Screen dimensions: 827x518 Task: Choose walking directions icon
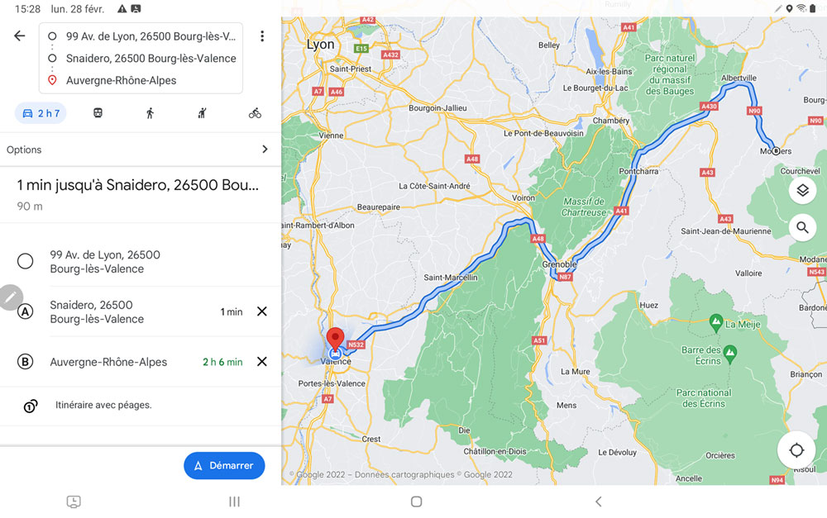[151, 112]
